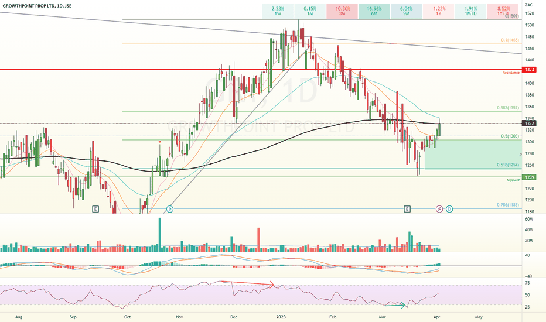Click the earnings E marker near September
546x322 pixels.
(x=95, y=209)
